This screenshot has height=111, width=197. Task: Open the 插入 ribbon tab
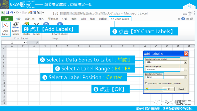(x=41, y=19)
